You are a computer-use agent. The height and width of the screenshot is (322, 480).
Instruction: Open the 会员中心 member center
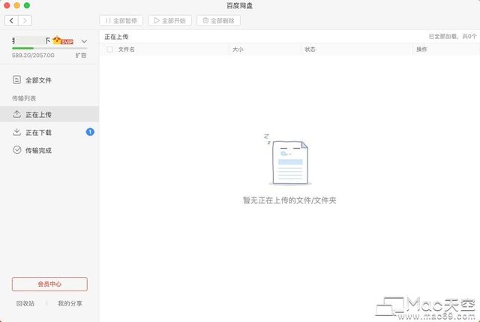[49, 284]
